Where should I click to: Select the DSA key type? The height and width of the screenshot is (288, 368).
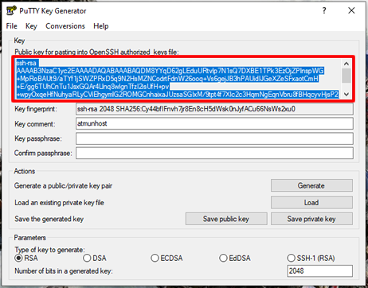[95, 258]
